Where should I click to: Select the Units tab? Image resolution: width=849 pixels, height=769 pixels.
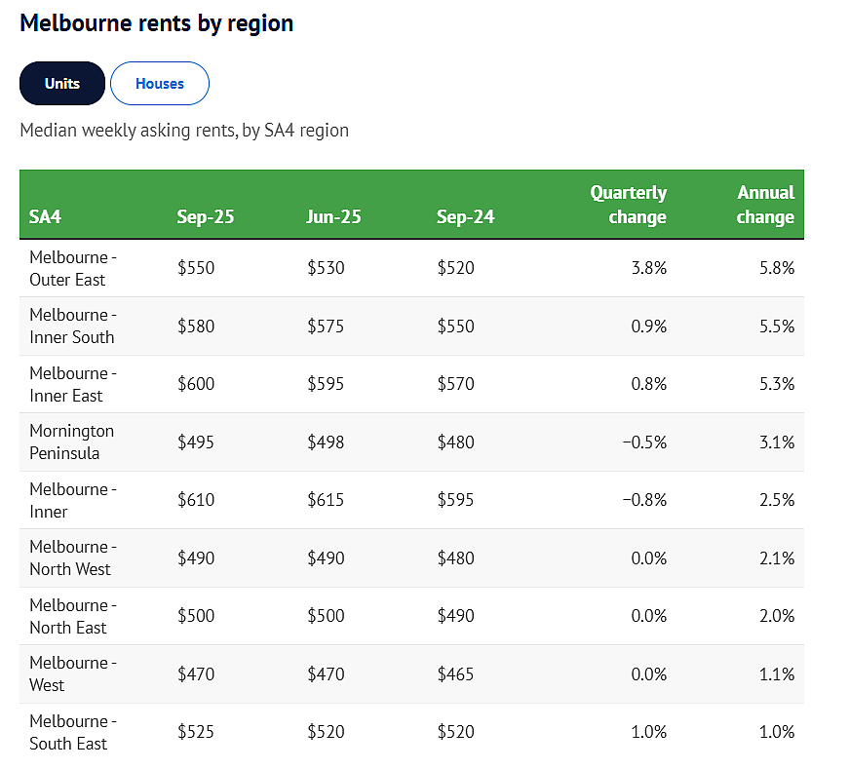(x=62, y=84)
